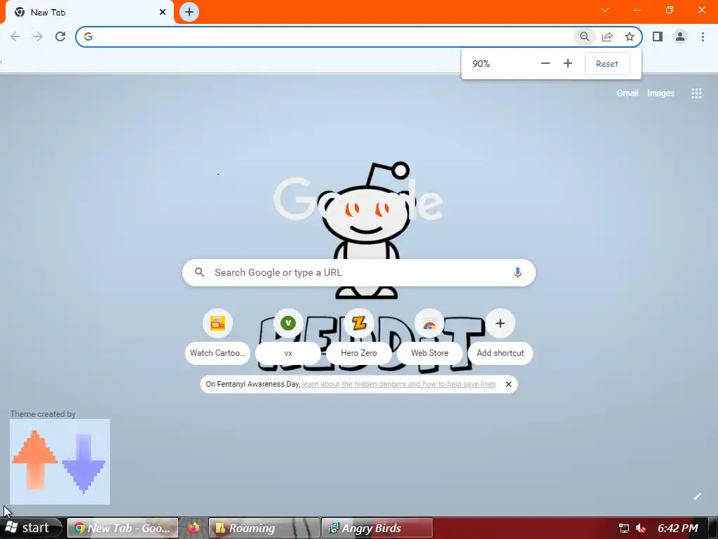
Task: Switch to Angry Birds taskbar window
Action: click(377, 528)
